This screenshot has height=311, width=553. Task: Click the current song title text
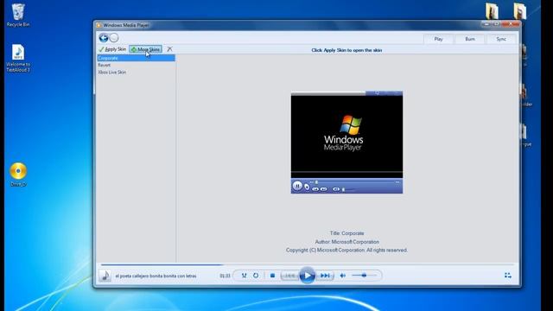point(156,276)
